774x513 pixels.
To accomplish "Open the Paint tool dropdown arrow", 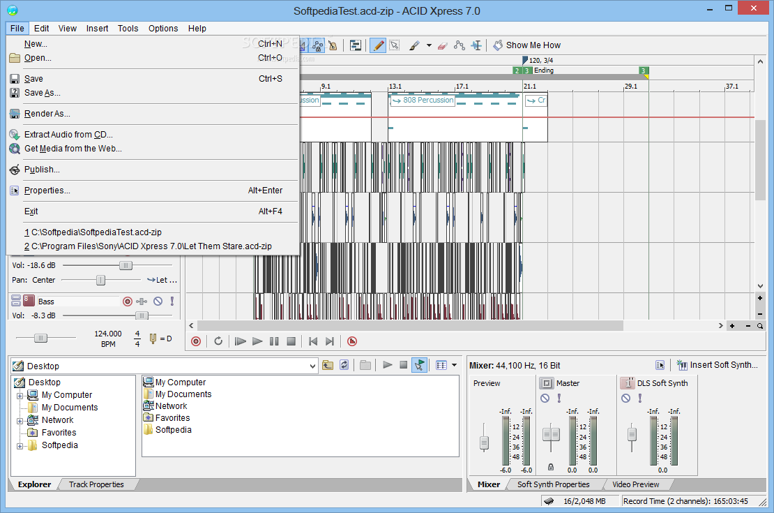I will 429,45.
